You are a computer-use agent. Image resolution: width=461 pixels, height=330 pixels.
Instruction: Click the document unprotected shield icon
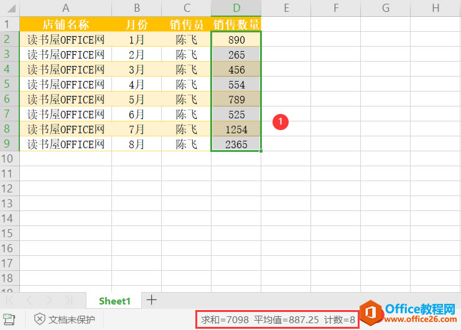click(x=40, y=319)
